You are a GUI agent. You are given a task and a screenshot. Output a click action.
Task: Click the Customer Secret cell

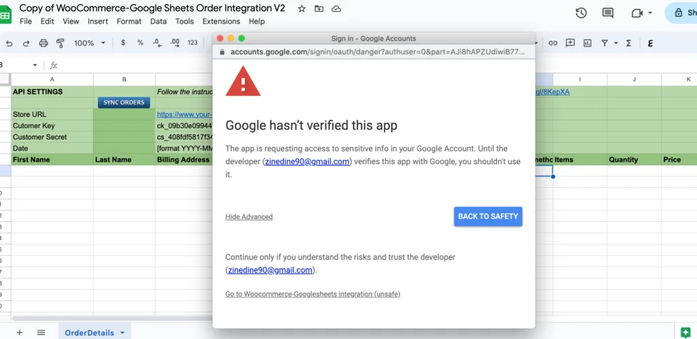[52, 137]
